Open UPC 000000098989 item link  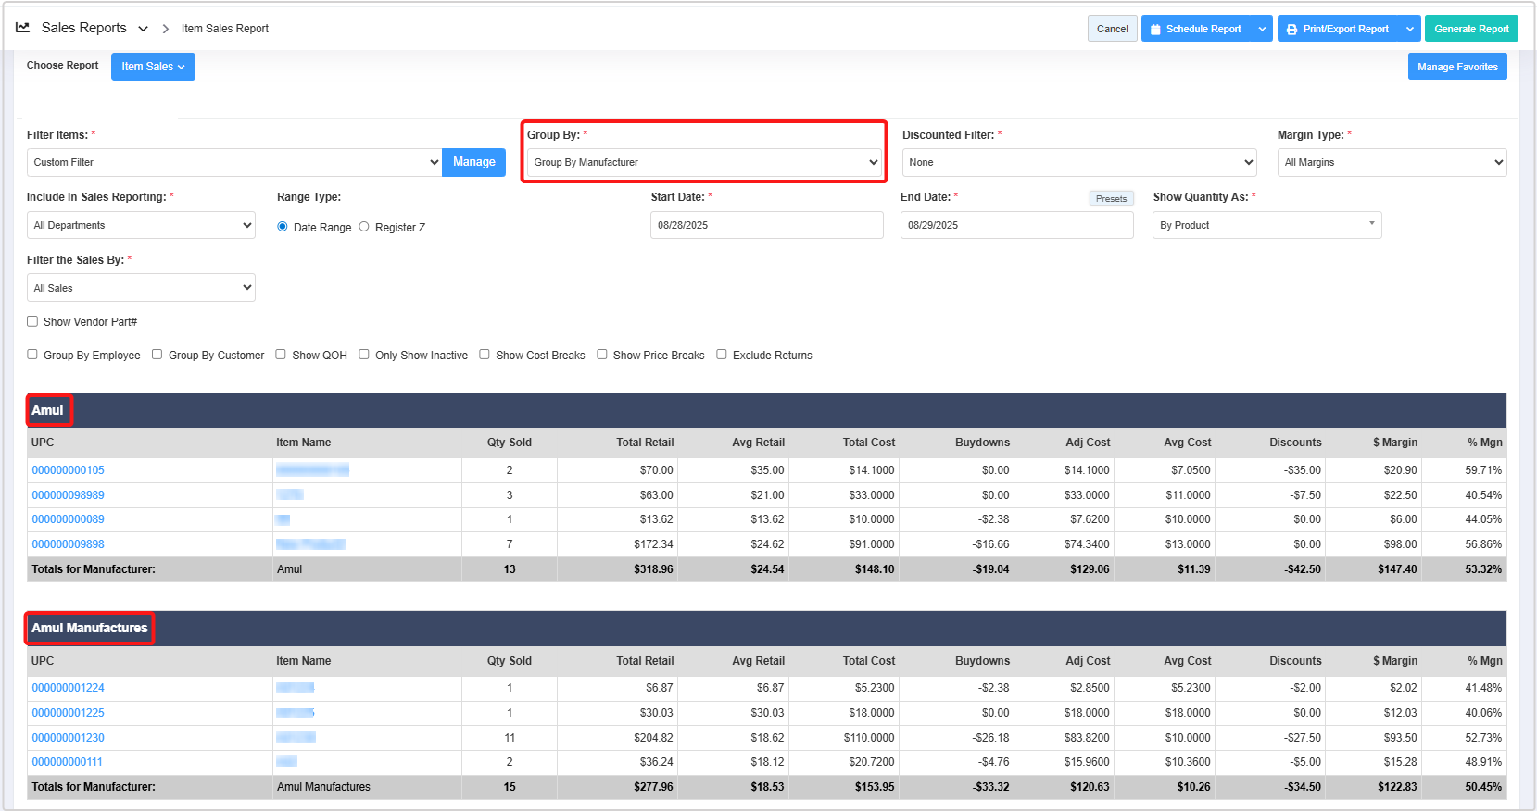coord(69,495)
